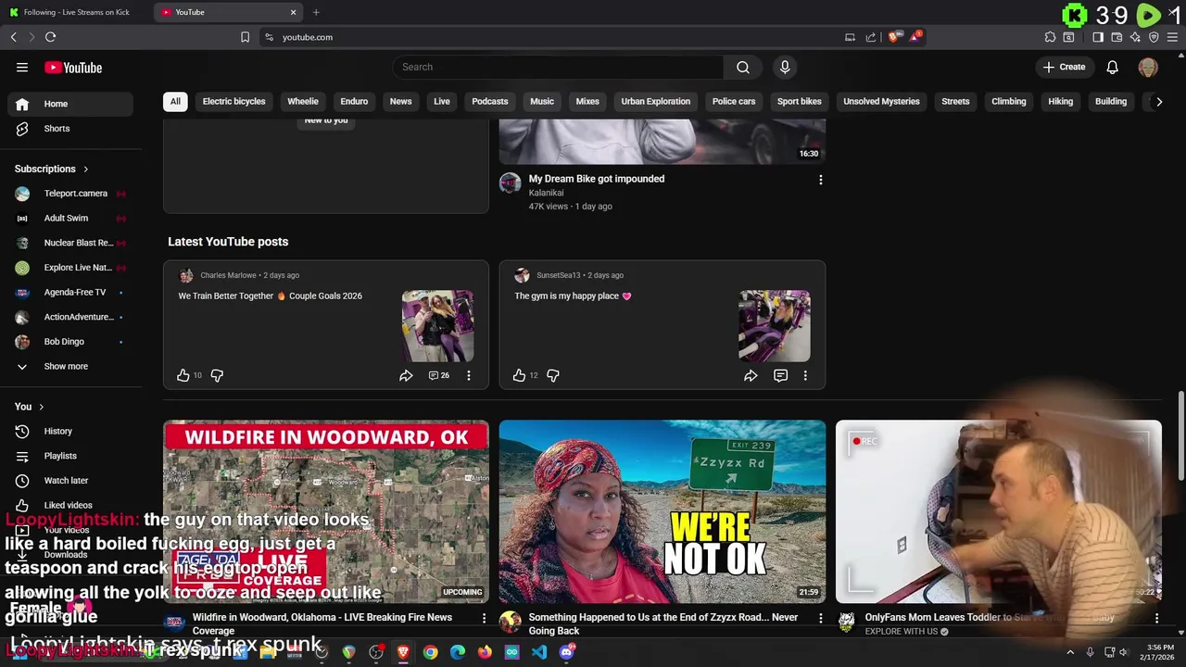
Task: Bookmark this page icon in address bar
Action: [x=245, y=37]
